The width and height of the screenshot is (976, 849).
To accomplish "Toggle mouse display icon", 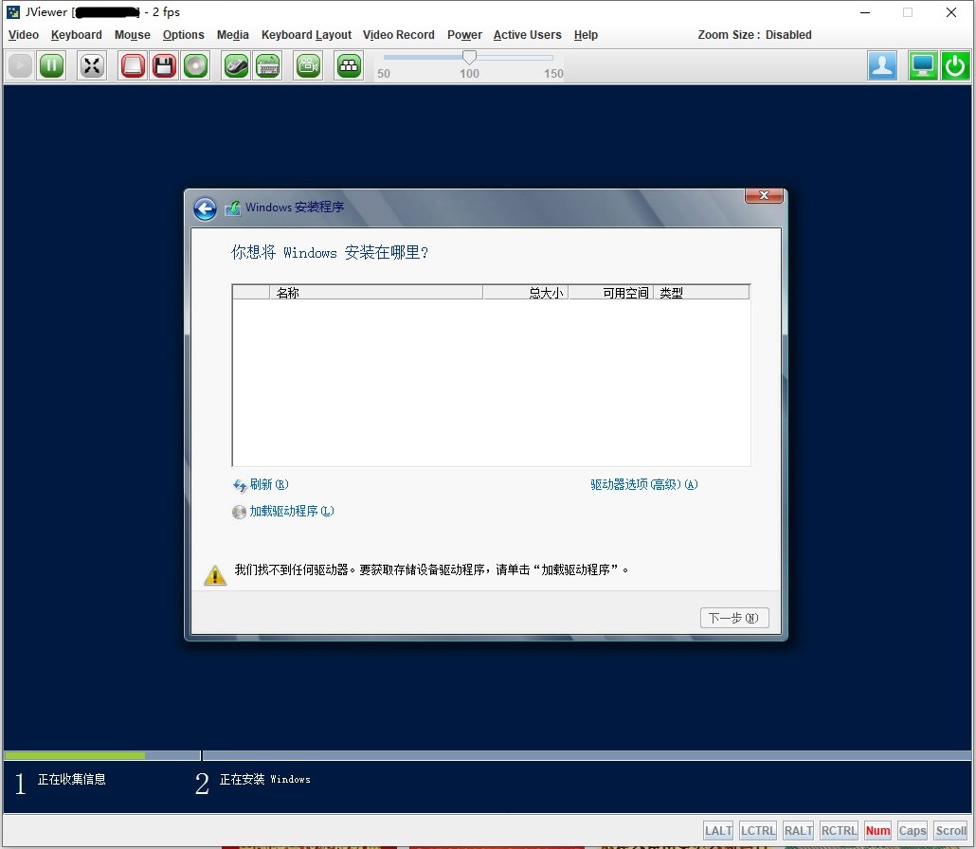I will click(x=236, y=65).
